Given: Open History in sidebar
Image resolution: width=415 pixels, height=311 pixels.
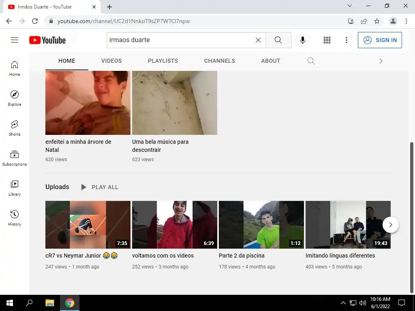Looking at the screenshot, I should coord(15,218).
